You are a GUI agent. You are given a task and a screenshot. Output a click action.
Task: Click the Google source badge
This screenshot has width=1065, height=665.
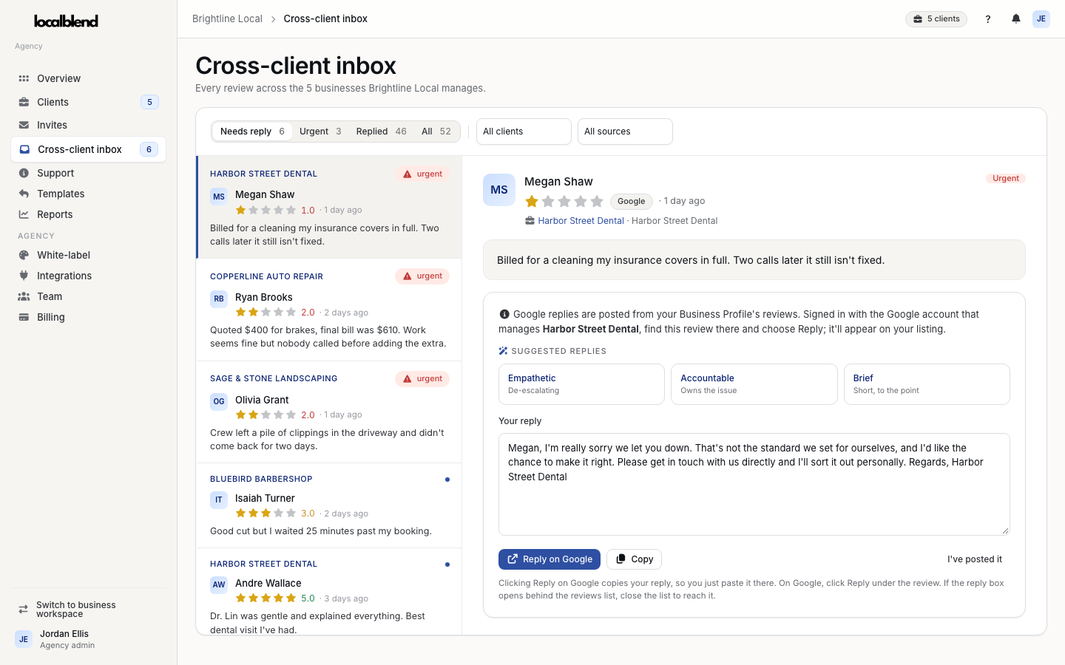click(x=632, y=201)
